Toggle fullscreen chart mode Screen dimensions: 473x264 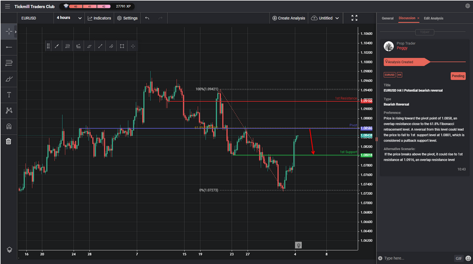354,18
